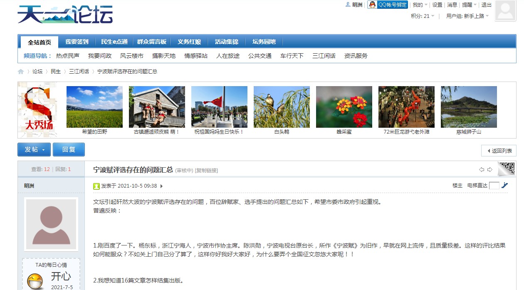This screenshot has height=290, width=524.
Task: Expand the 用户组: 新手上路 dropdown
Action: tap(467, 16)
